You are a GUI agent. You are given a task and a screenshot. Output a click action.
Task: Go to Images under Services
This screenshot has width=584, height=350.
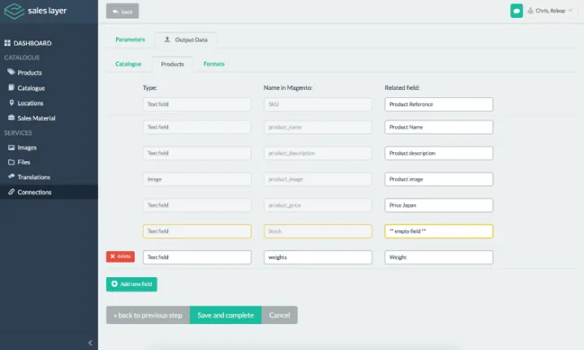(x=27, y=147)
